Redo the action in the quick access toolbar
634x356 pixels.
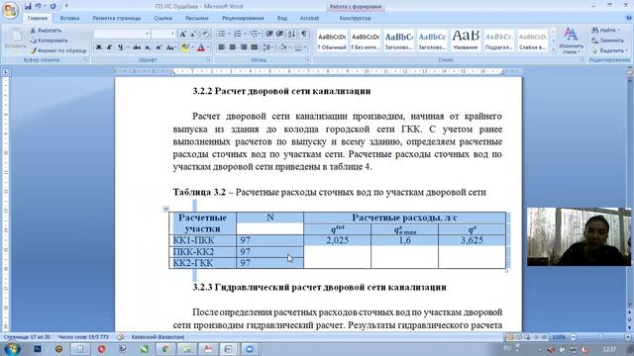[x=53, y=6]
